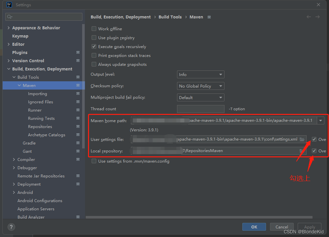The image size is (329, 237).
Task: Go forward with the right arrow icon
Action: pos(317,17)
